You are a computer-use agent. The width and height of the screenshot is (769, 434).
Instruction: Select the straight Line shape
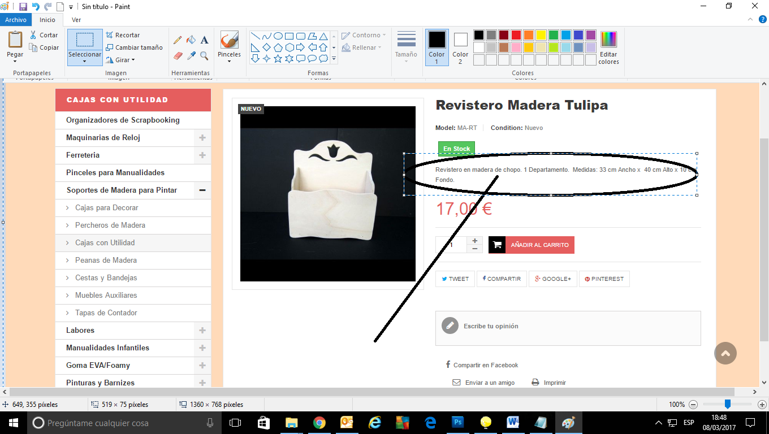[255, 36]
